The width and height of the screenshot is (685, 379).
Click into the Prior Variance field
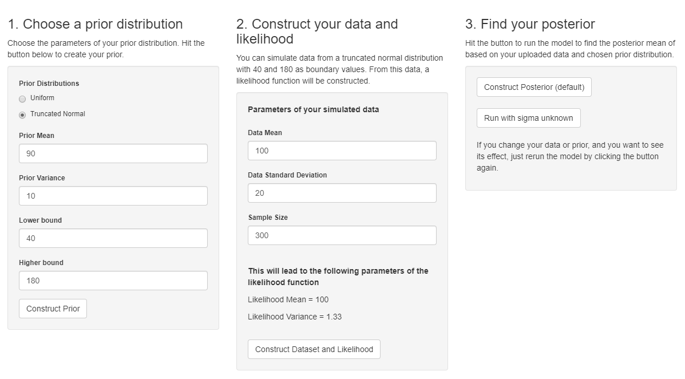(113, 196)
